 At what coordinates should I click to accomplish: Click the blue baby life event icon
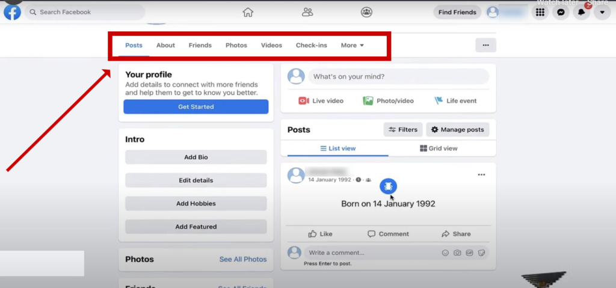click(x=388, y=186)
